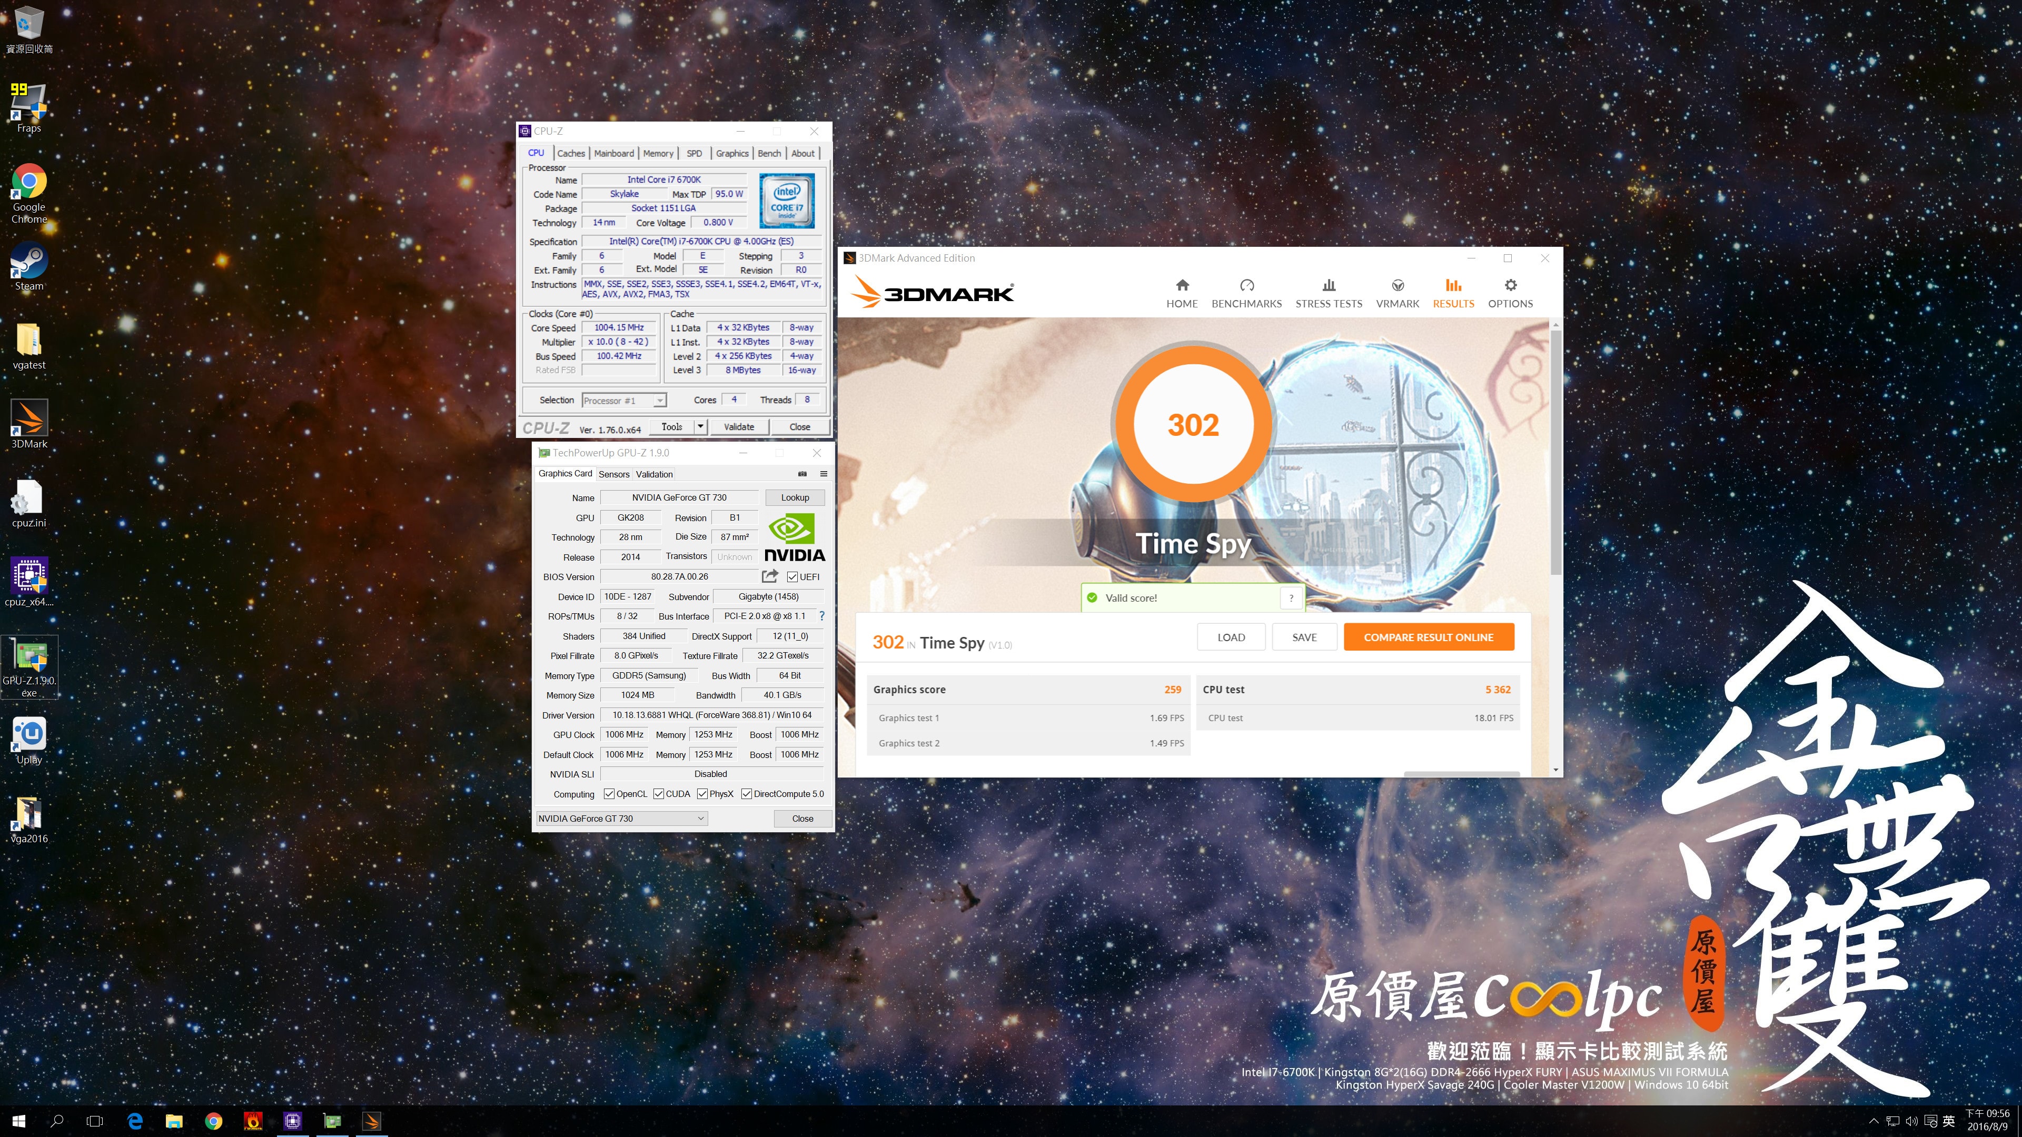Open 3DMark VRMARK section

tap(1397, 294)
